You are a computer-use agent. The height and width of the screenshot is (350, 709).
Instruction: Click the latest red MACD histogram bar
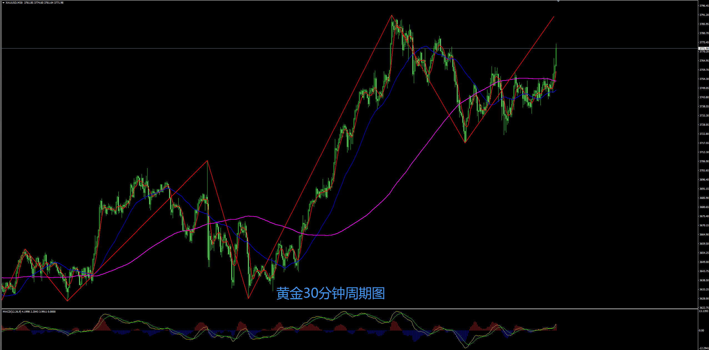[x=556, y=327]
